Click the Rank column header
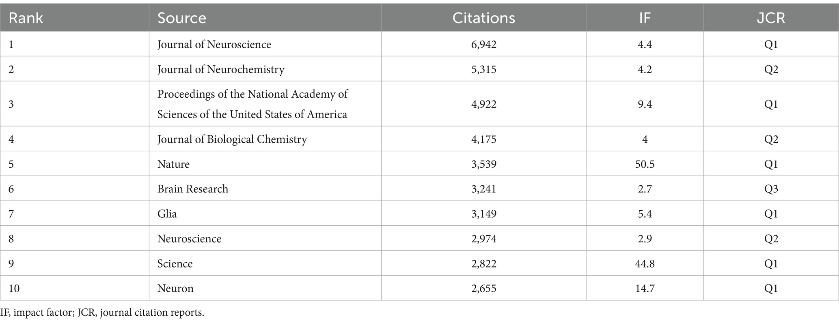Image resolution: width=839 pixels, height=323 pixels. (x=26, y=18)
